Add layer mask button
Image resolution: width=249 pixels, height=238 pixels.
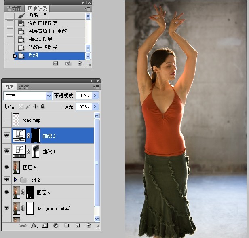coord(45,225)
